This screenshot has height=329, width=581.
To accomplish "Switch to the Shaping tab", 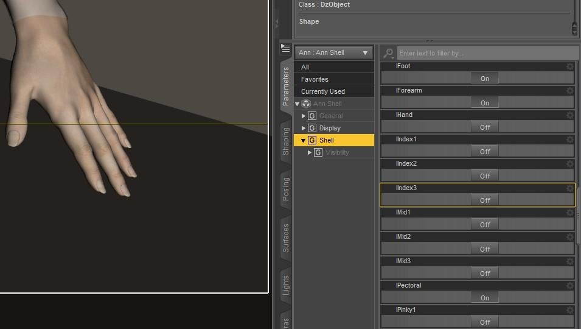I will [286, 141].
